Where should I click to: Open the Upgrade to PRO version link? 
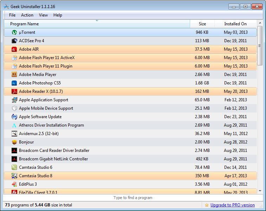tap(232, 205)
